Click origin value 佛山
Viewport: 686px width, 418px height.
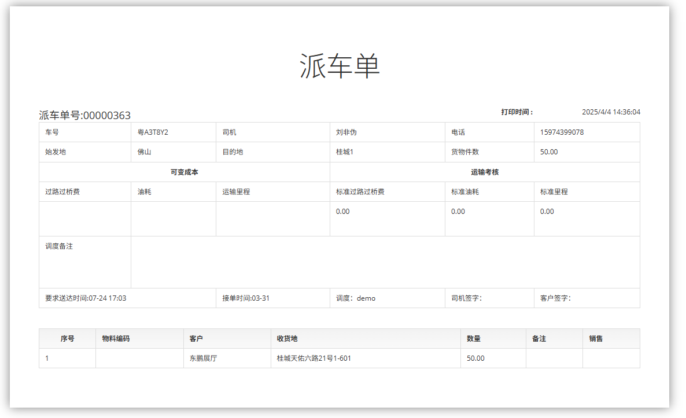[x=145, y=152]
